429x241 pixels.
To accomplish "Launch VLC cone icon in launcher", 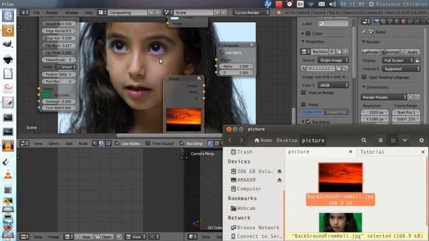I will click(8, 175).
